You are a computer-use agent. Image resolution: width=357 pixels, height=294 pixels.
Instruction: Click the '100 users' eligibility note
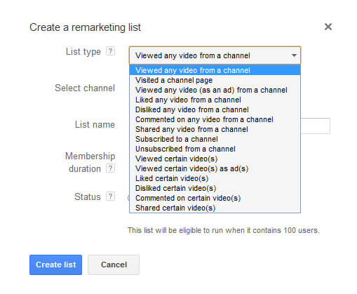224,230
